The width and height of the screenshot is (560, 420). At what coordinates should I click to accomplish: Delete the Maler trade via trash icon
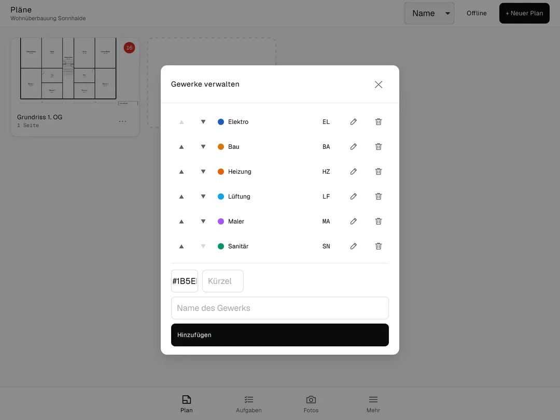point(378,221)
